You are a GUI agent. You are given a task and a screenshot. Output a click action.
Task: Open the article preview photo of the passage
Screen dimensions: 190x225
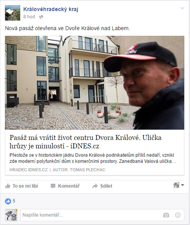click(x=95, y=83)
